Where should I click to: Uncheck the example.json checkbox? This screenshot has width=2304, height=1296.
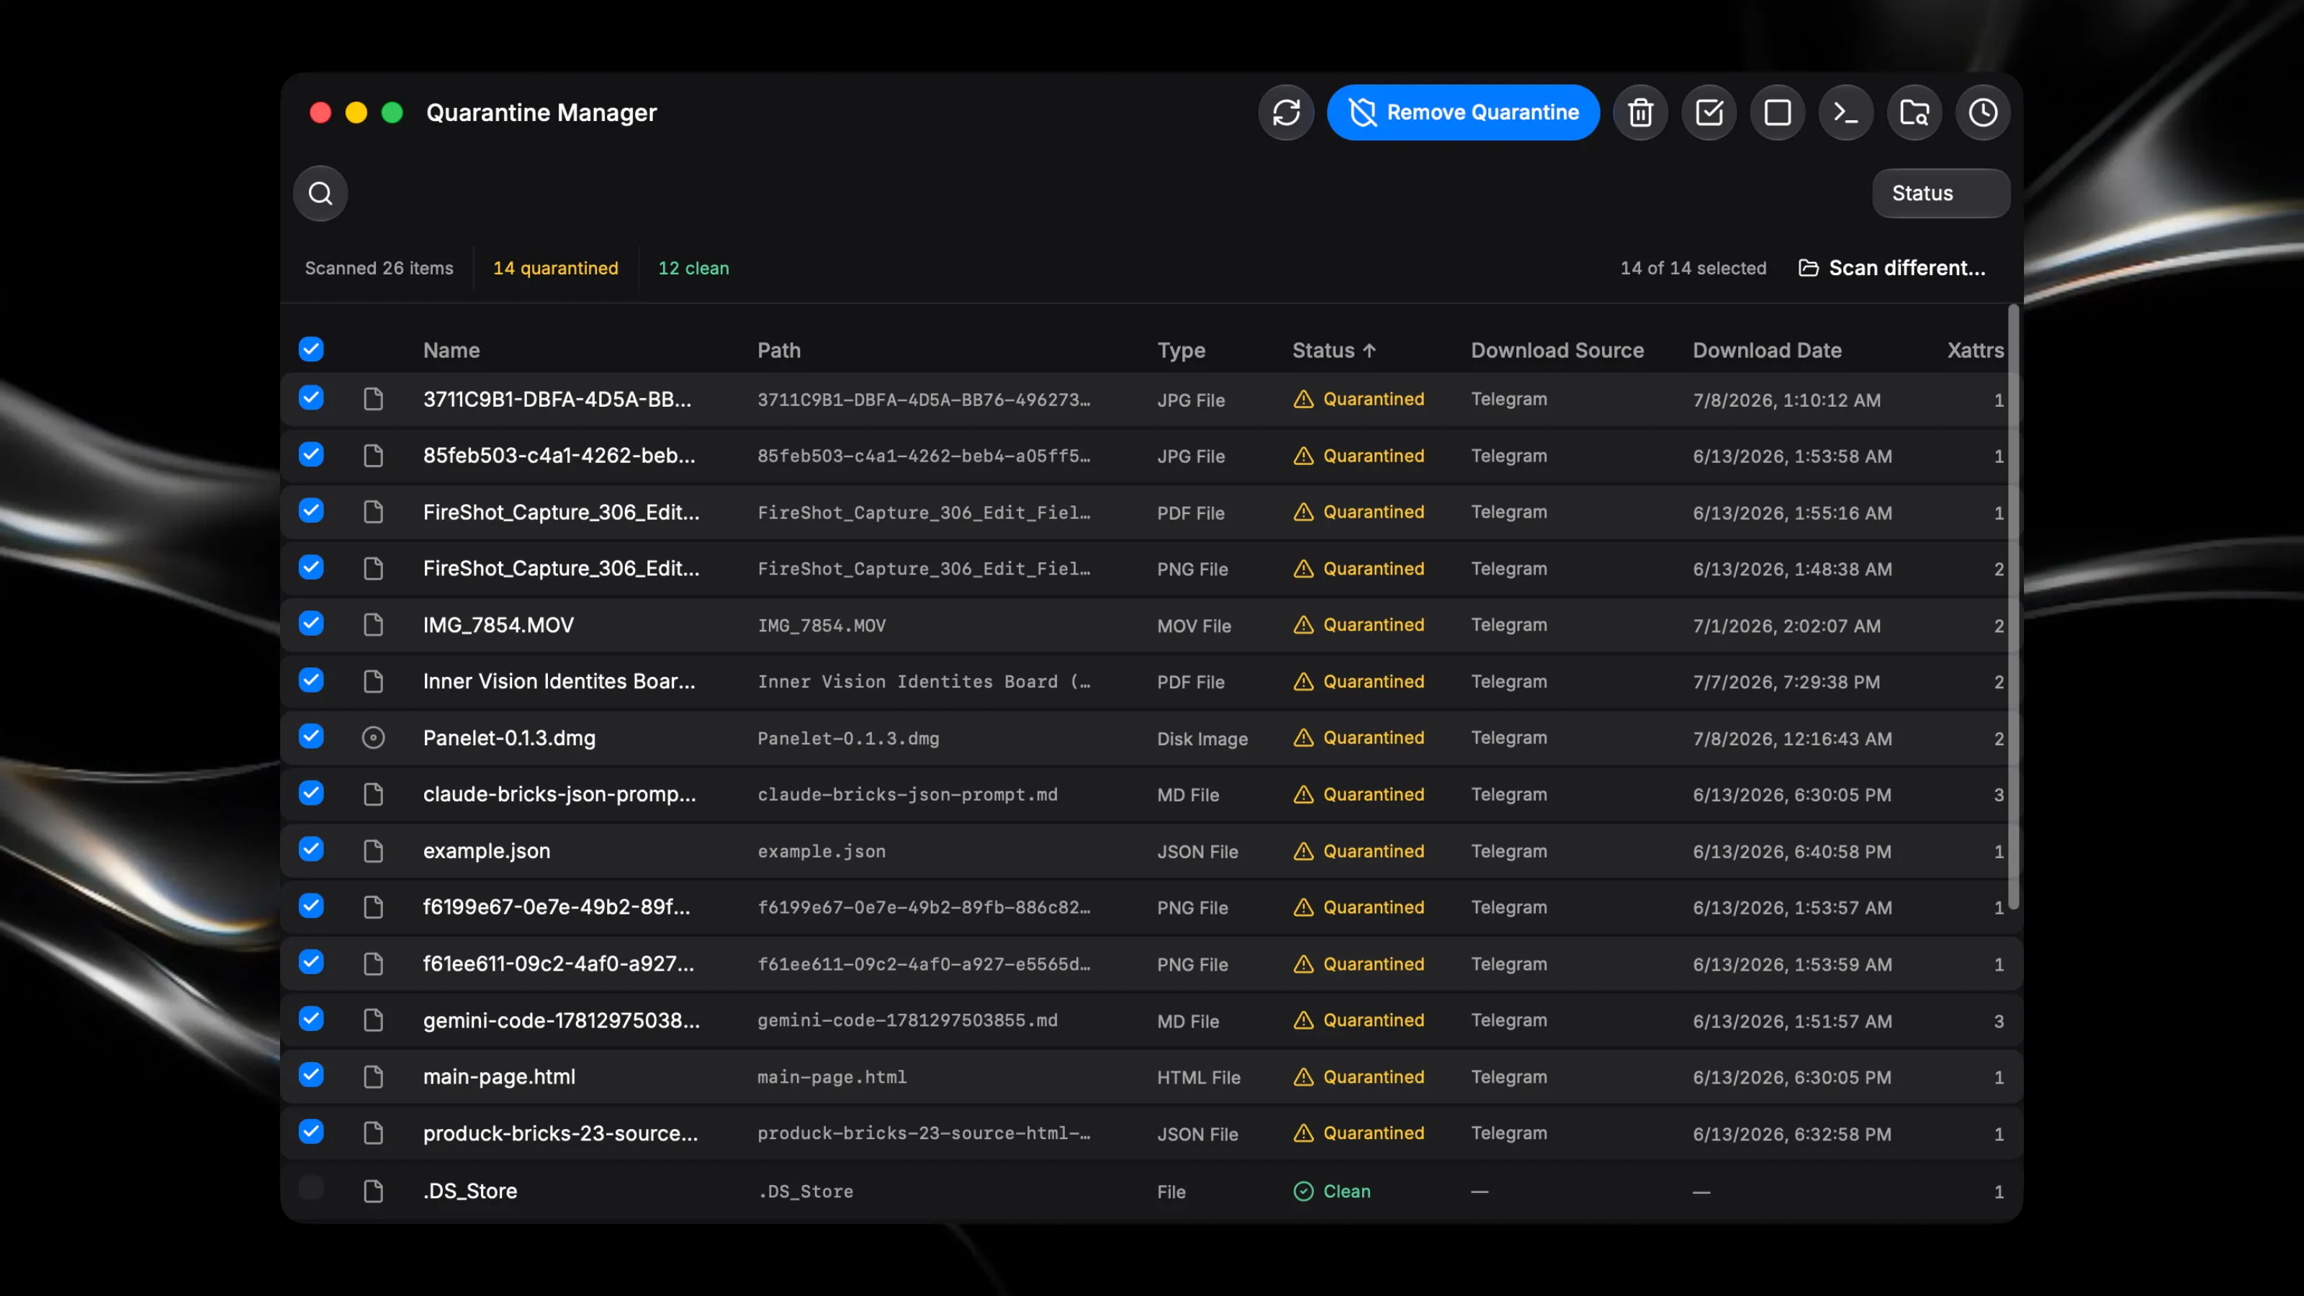[311, 849]
